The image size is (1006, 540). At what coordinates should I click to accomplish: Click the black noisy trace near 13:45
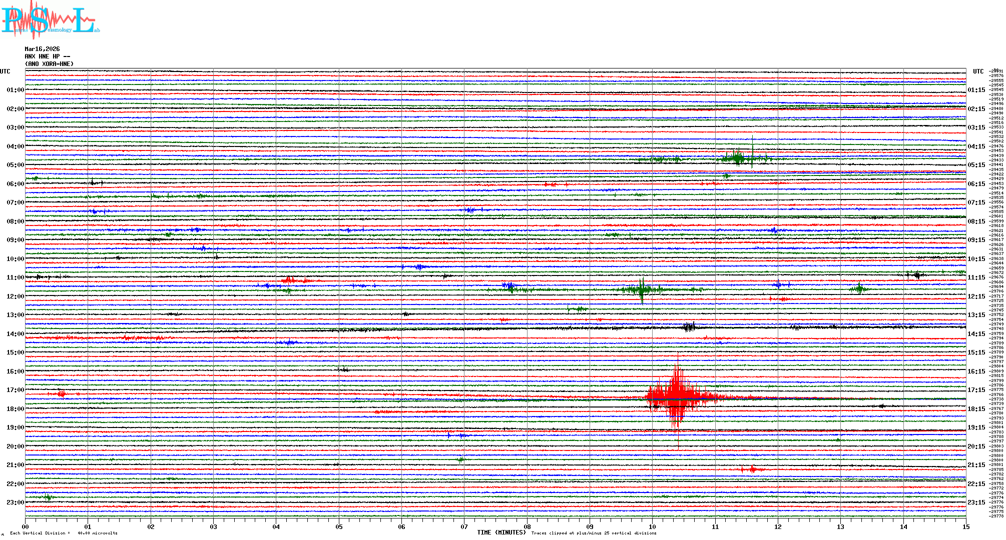pos(689,327)
